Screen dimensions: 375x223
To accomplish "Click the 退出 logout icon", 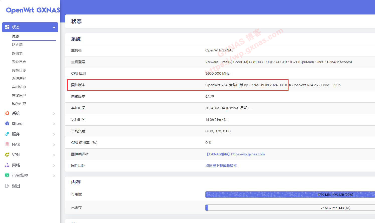I will click(7, 186).
